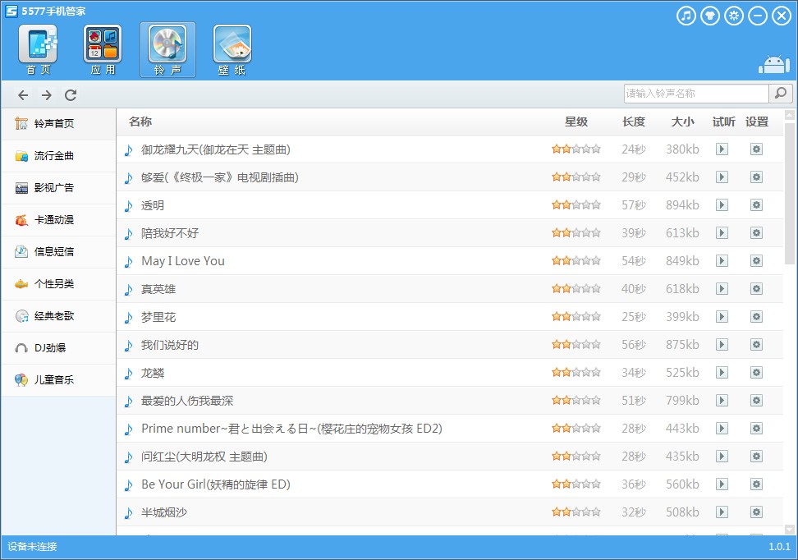Click star rating of 龙鳞 row

(x=576, y=372)
